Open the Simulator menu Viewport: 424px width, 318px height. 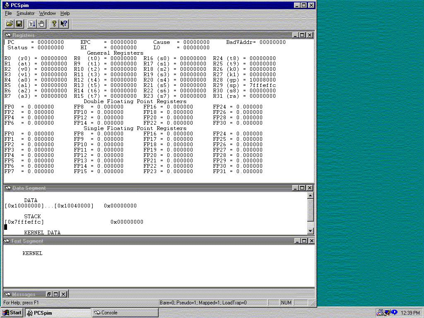click(x=25, y=13)
